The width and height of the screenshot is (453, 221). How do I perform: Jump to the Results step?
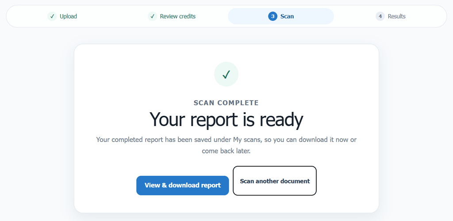point(390,16)
